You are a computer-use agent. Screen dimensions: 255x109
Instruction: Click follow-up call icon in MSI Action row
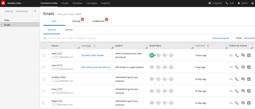pyautogui.click(x=237, y=67)
